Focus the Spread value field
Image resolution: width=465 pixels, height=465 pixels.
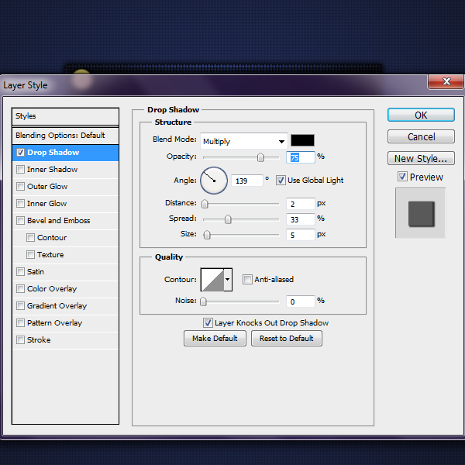[301, 219]
